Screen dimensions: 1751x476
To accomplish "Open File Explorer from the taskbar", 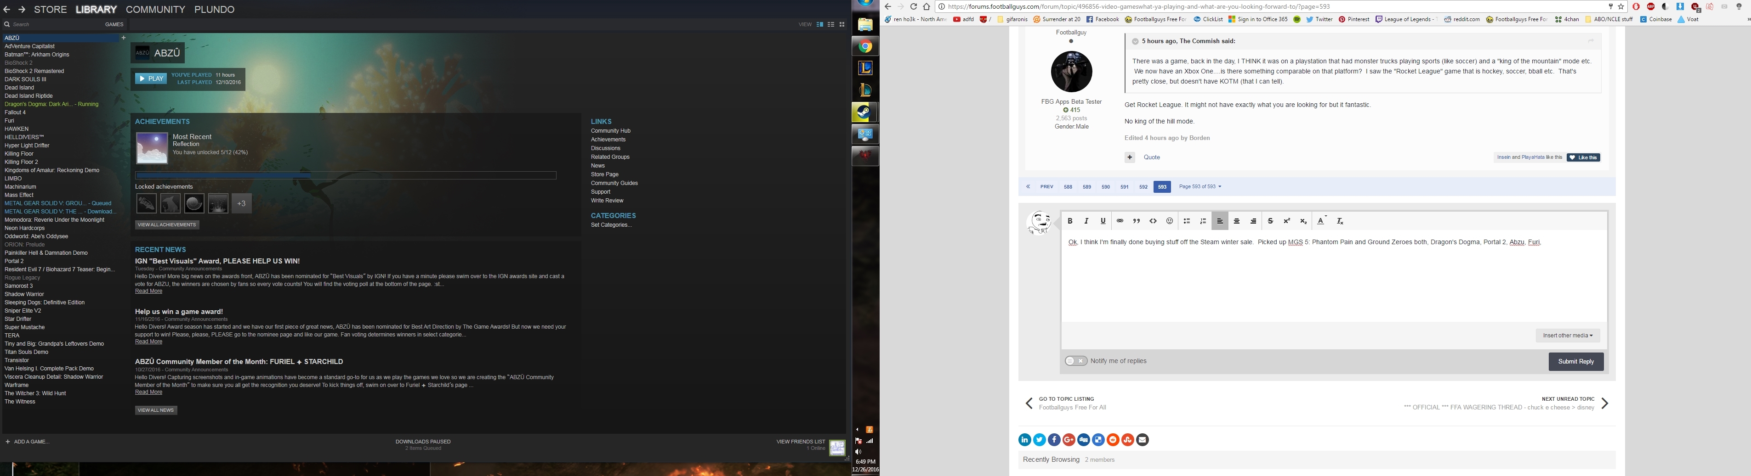I will [865, 24].
